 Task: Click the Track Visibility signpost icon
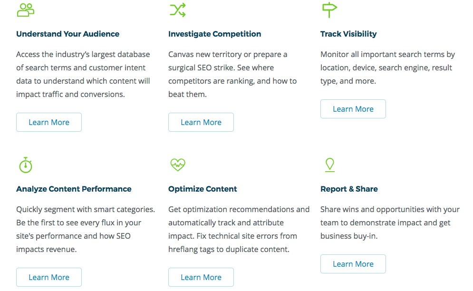point(329,10)
